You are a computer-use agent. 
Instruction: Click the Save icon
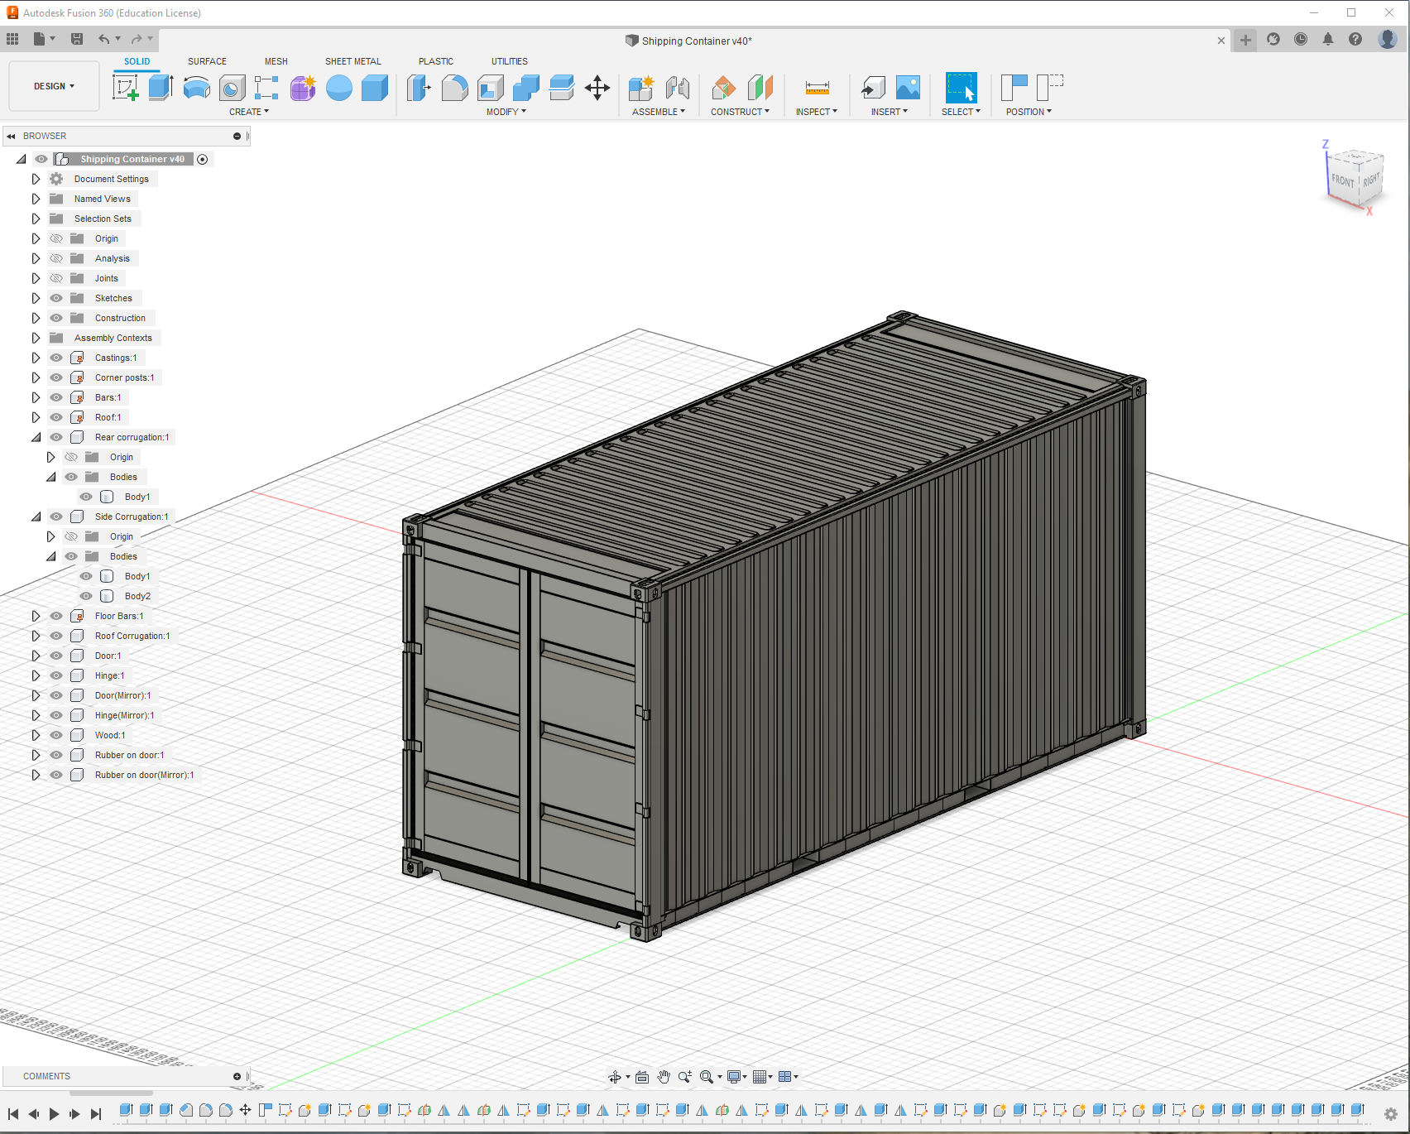click(x=76, y=38)
